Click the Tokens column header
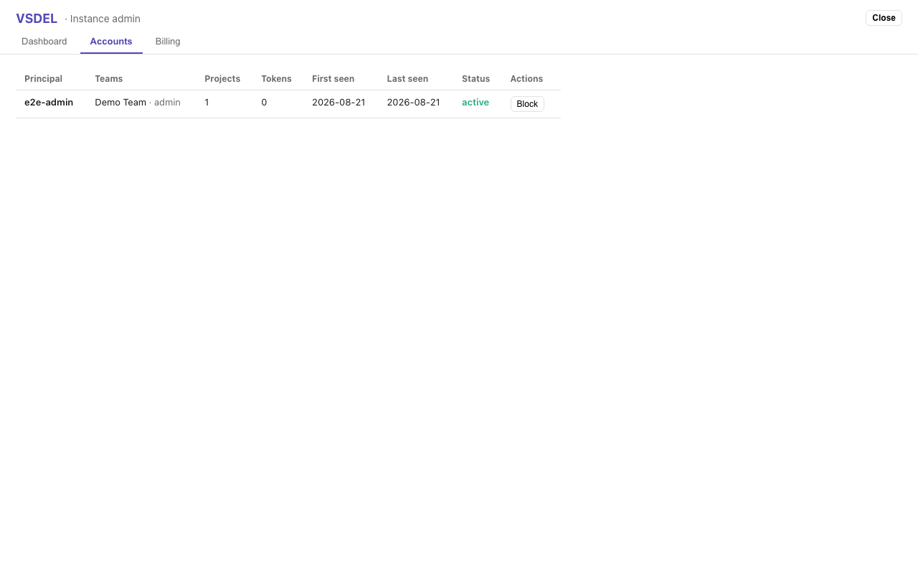The width and height of the screenshot is (918, 574). tap(276, 79)
